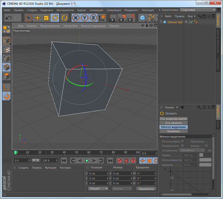Select the Scale tool in top toolbar
Viewport: 223px width, 199px height.
click(x=46, y=18)
